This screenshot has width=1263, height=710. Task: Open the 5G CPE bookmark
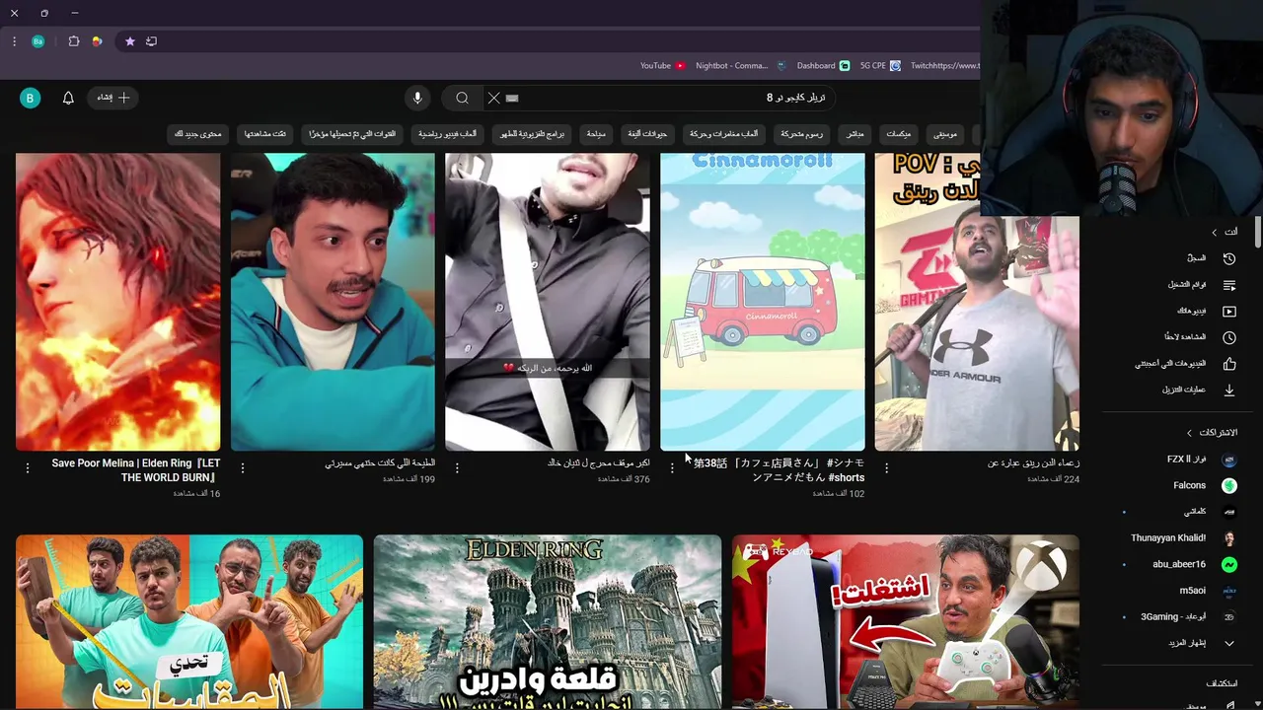coord(879,66)
